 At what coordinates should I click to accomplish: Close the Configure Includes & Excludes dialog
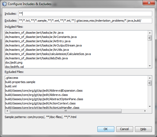[x=149, y=3]
